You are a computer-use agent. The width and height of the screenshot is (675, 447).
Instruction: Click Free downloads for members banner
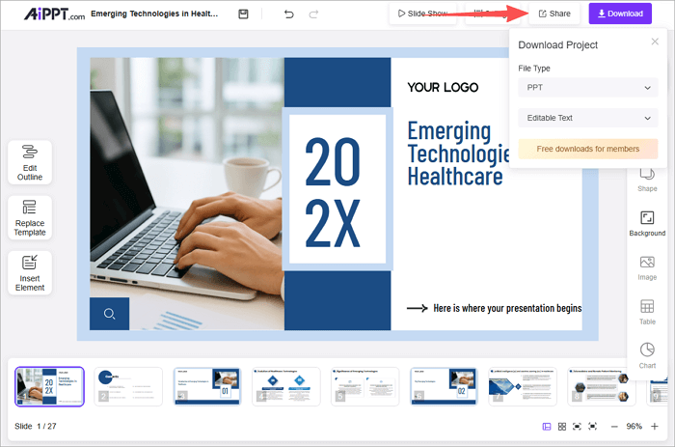[587, 149]
